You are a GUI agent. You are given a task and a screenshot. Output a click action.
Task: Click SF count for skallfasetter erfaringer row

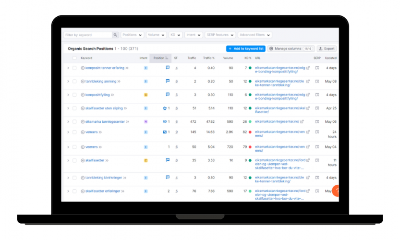[x=177, y=191]
